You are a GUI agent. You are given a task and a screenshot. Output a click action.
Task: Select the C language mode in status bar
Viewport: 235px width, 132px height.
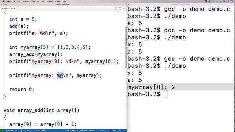[x=110, y=131]
